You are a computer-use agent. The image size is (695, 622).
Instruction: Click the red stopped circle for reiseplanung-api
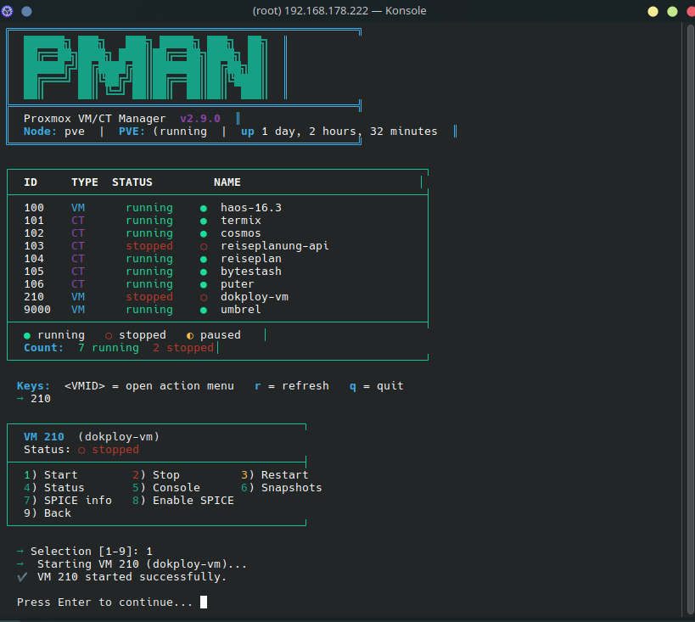tap(204, 246)
